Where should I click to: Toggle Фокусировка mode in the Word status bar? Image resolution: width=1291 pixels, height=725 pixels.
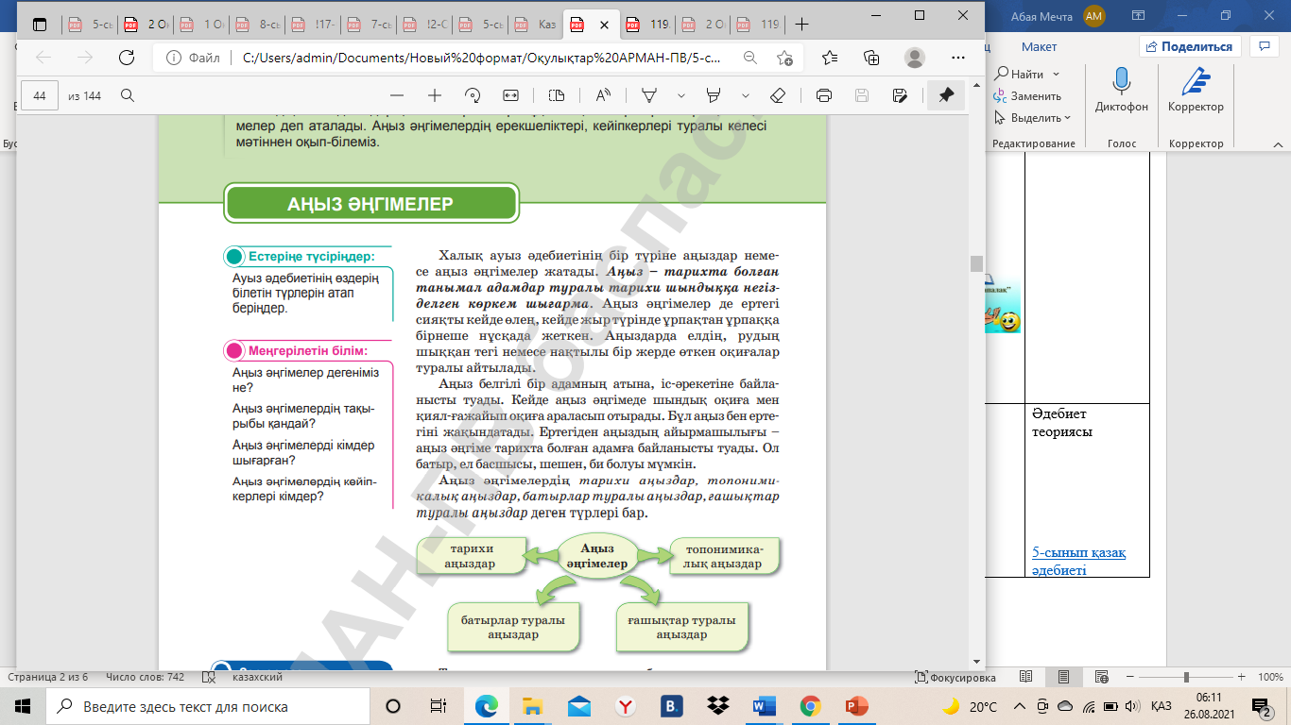(955, 677)
